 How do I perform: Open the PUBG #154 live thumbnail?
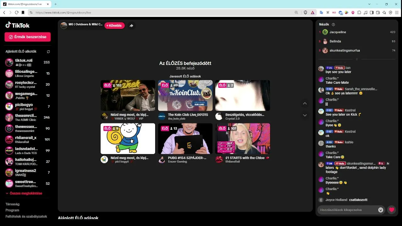click(185, 139)
